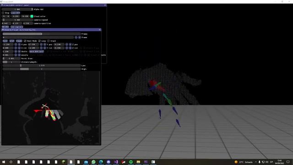This screenshot has width=293, height=165.
Task: Click minus button for X pos
Action: point(16,44)
